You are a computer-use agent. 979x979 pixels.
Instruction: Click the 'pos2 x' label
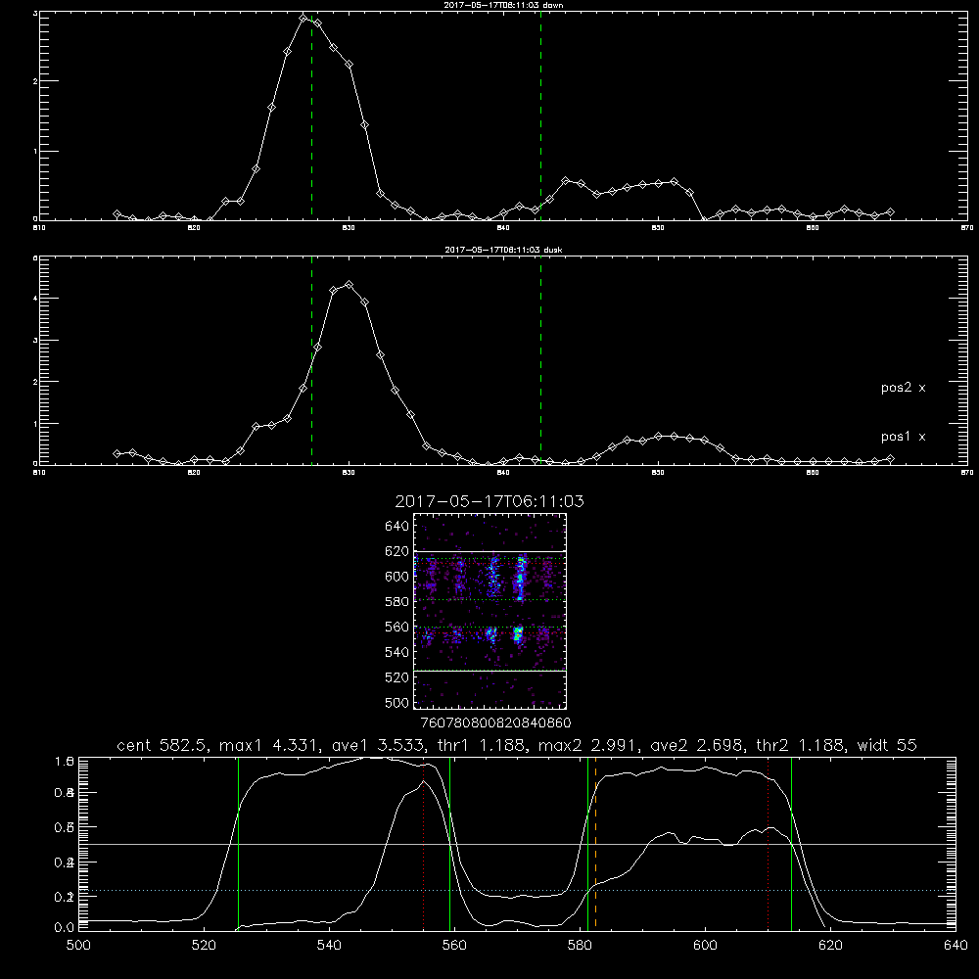click(x=903, y=388)
